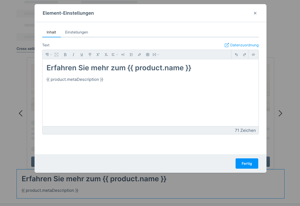Toggle subscript formatting
300x206 pixels.
coord(106,55)
